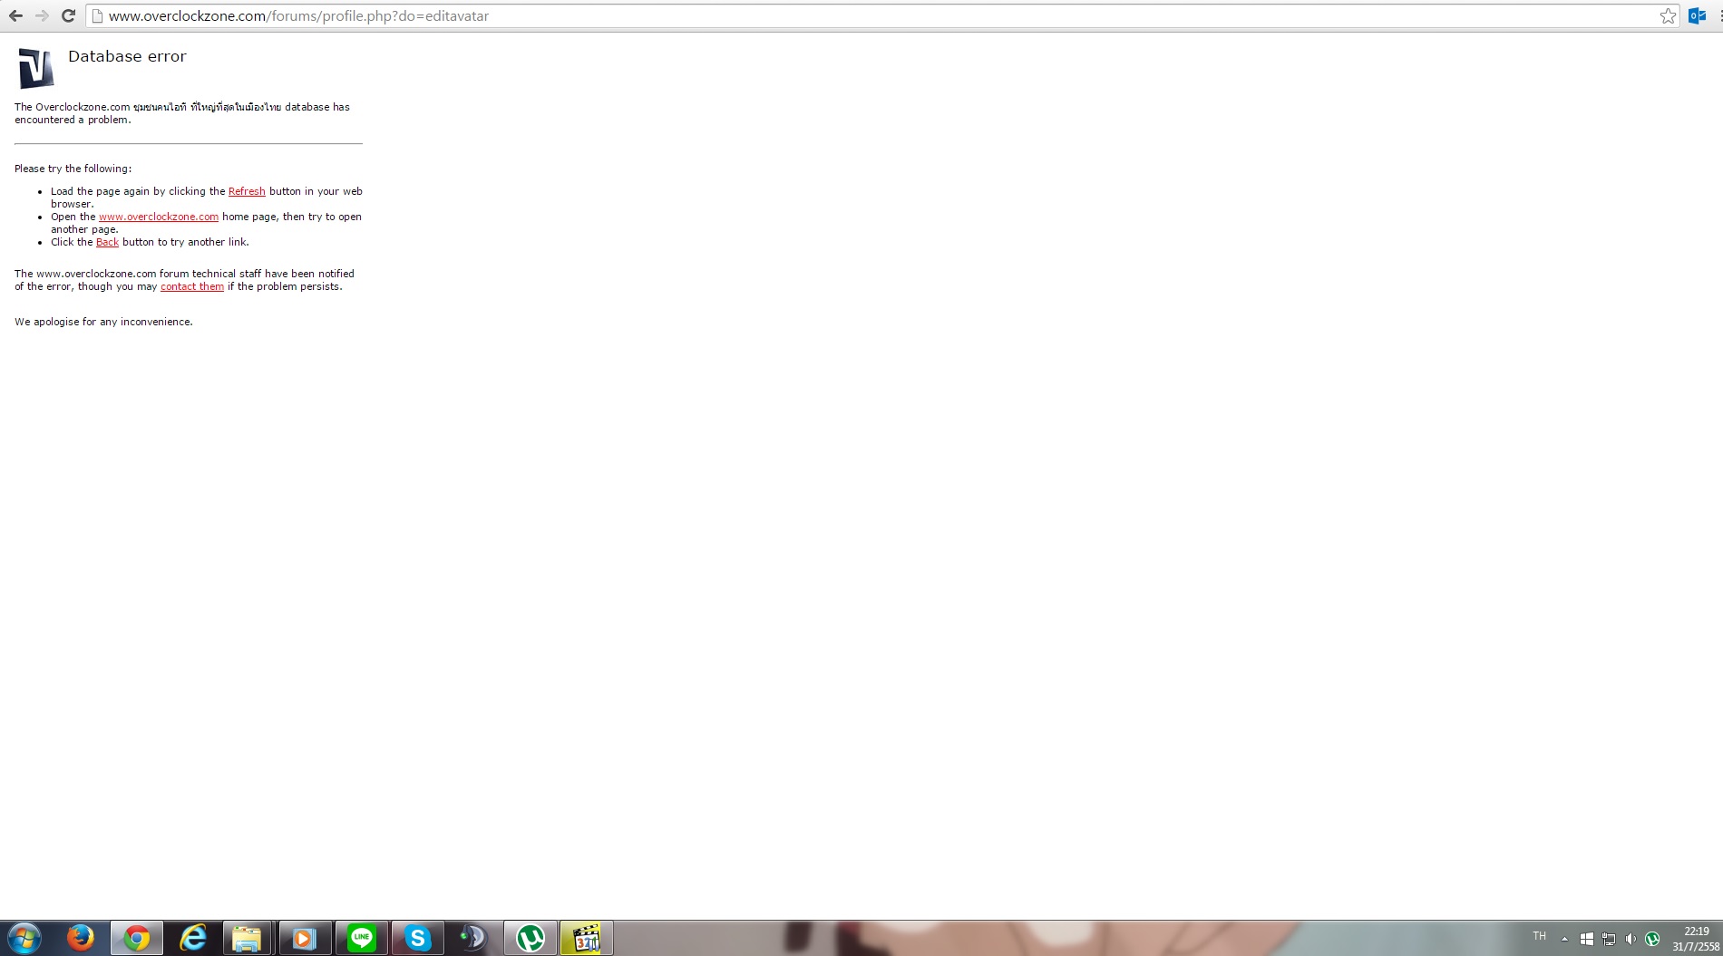Open the LINE app in the taskbar
Image resolution: width=1723 pixels, height=956 pixels.
361,938
